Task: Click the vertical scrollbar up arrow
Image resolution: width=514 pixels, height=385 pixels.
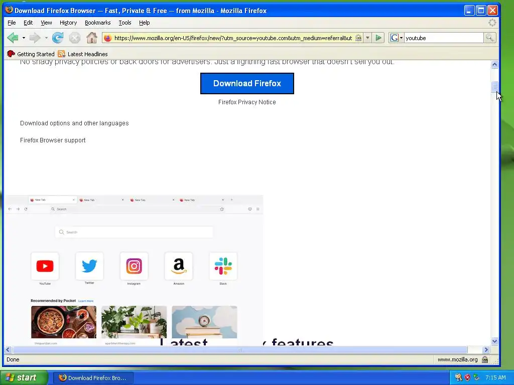Action: [x=494, y=65]
